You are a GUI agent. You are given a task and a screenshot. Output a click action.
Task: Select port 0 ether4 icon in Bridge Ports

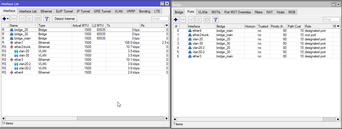point(190,31)
